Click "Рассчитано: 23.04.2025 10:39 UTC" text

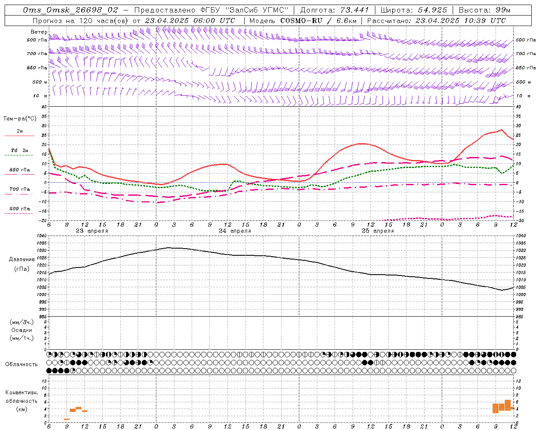coord(436,21)
